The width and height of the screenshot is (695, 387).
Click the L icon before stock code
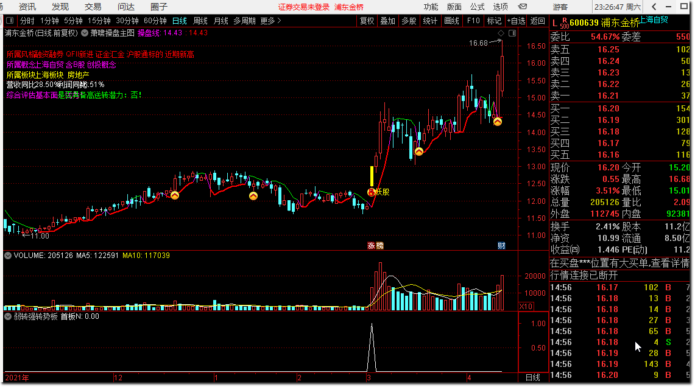click(x=554, y=23)
